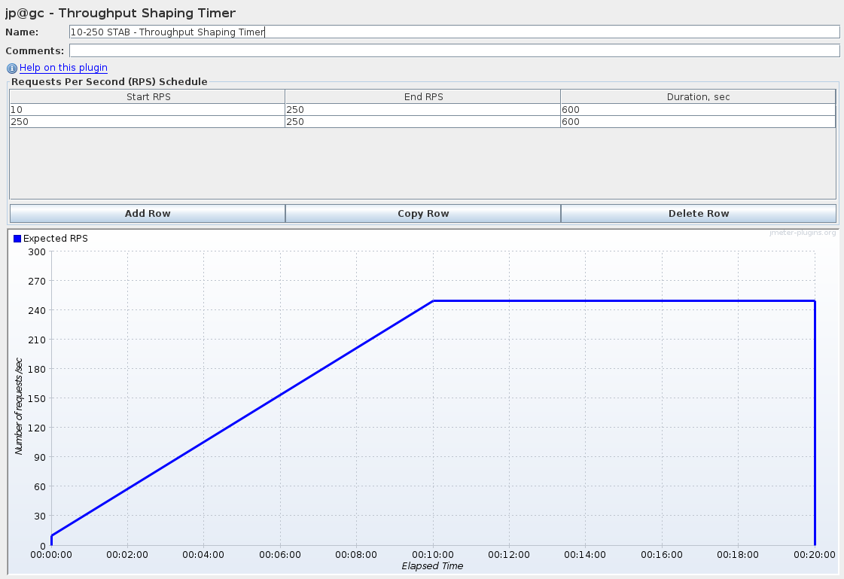Viewport: 844px width, 579px height.
Task: Click the Expected RPS legend label
Action: click(x=56, y=238)
